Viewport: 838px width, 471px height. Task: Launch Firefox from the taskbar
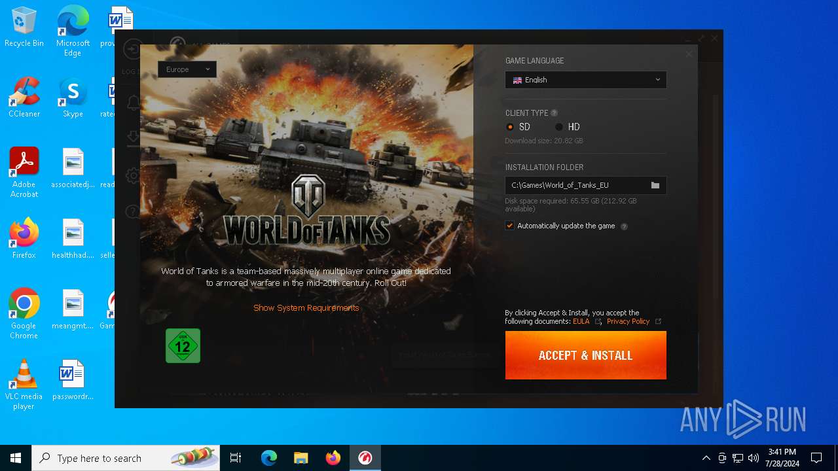[333, 458]
